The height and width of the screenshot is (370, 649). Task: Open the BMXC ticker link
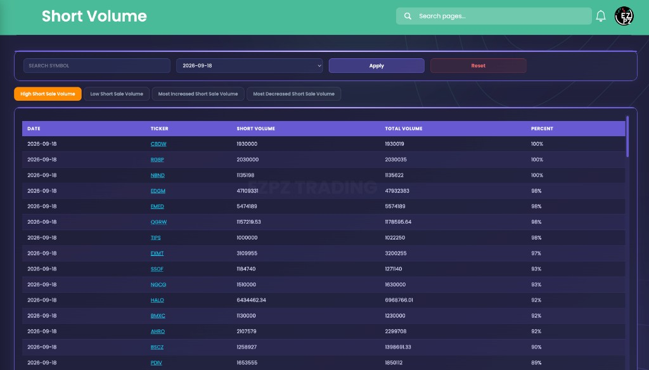coord(158,316)
